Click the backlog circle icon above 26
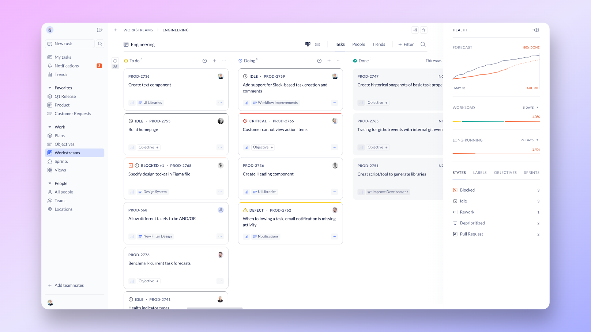 point(115,61)
